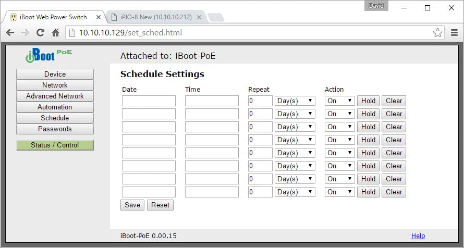Screen dimensions: 464x248
Task: Open the Network settings page
Action: [x=55, y=85]
